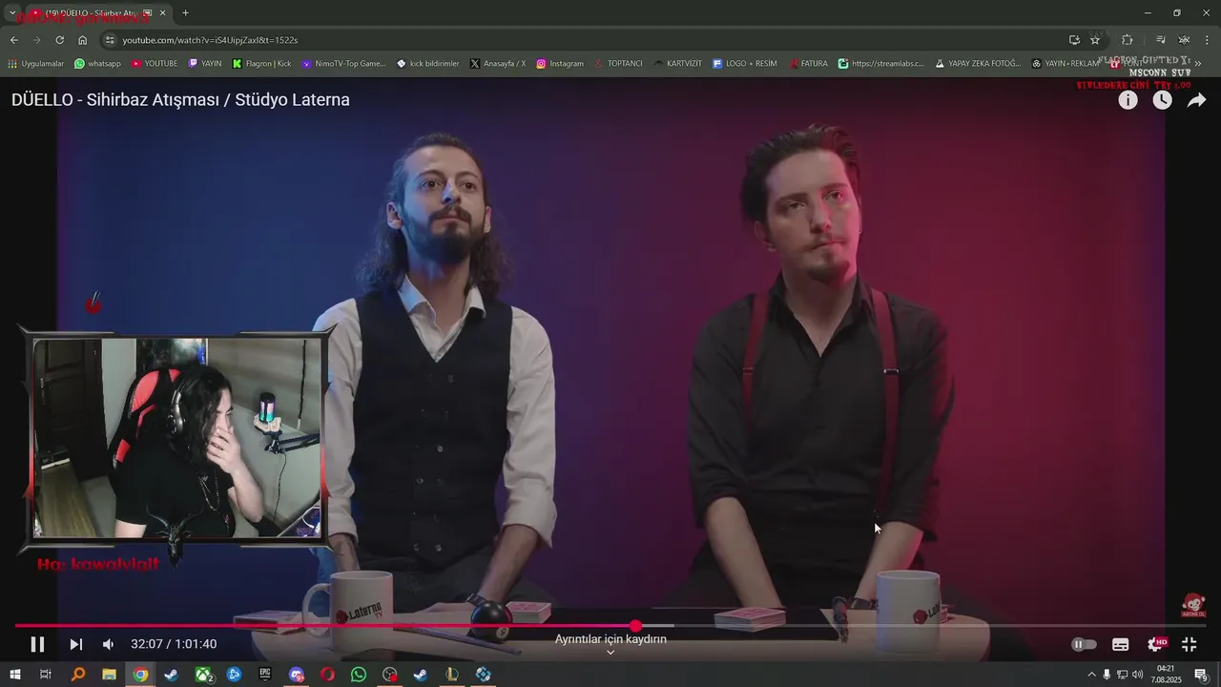The height and width of the screenshot is (687, 1221).
Task: Reload the YouTube page
Action: pos(59,40)
